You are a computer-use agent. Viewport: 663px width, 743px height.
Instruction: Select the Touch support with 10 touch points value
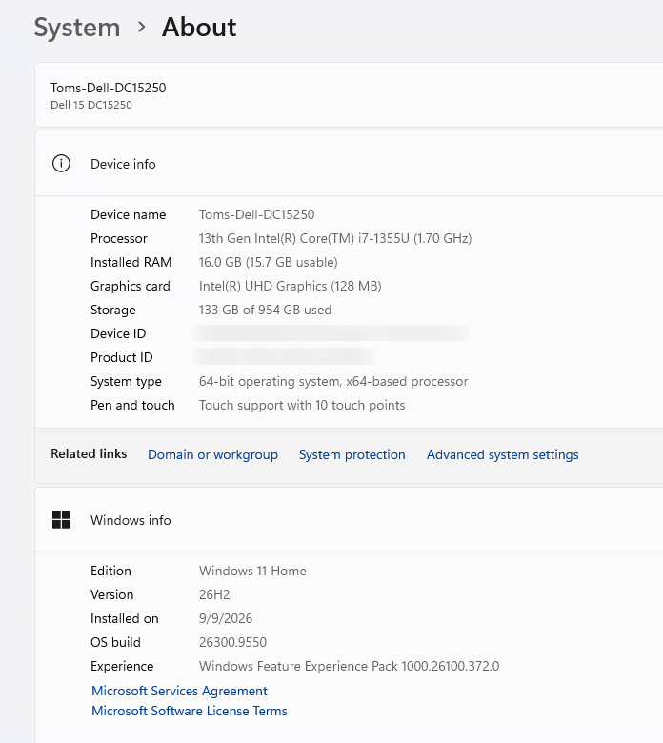(x=302, y=405)
